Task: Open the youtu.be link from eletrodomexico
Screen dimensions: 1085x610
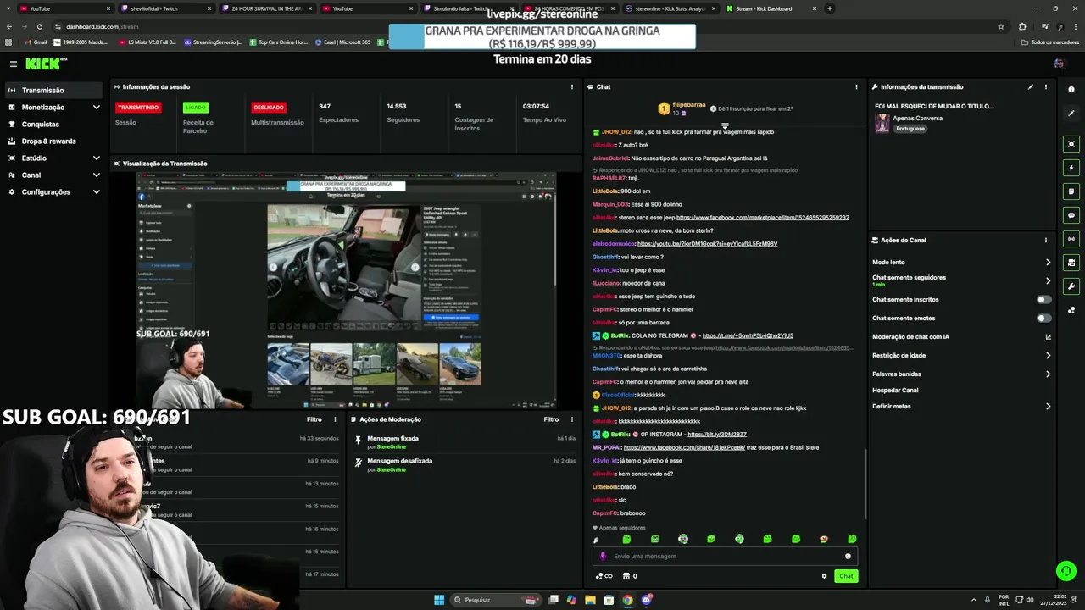Action: (x=707, y=244)
